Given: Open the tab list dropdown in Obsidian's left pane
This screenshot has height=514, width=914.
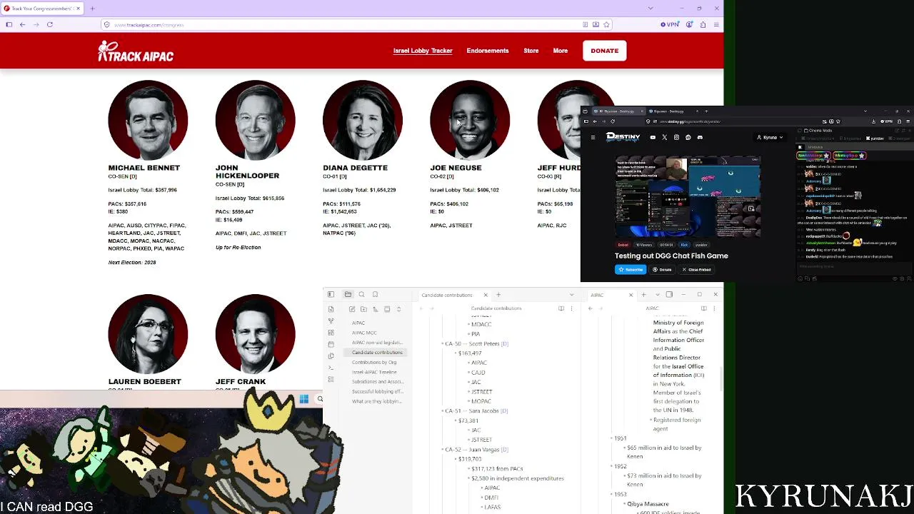Looking at the screenshot, I should tap(571, 294).
